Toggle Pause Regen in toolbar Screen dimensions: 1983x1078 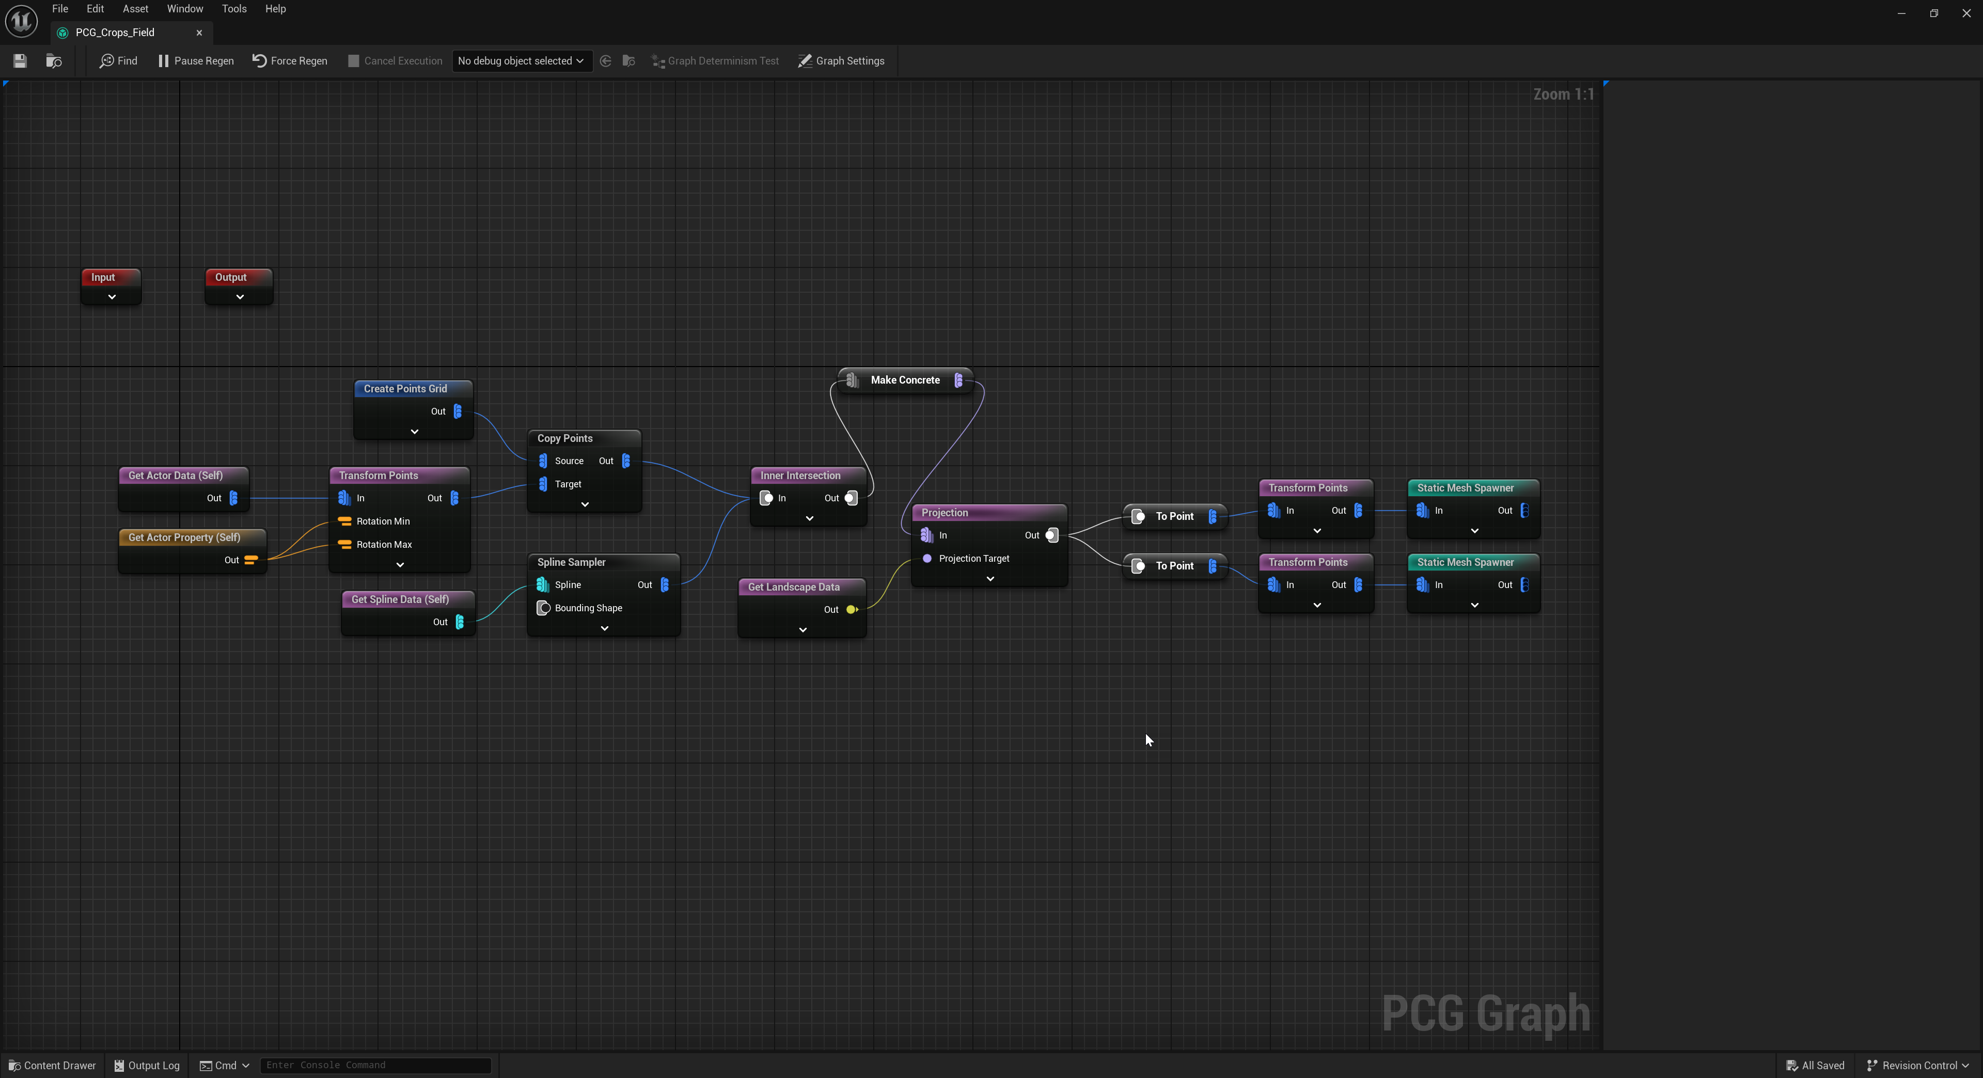tap(196, 61)
